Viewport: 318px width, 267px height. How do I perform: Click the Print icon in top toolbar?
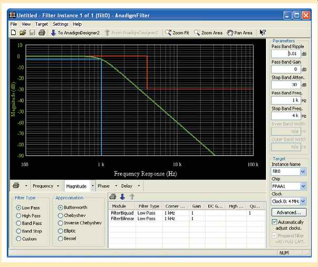coord(41,33)
